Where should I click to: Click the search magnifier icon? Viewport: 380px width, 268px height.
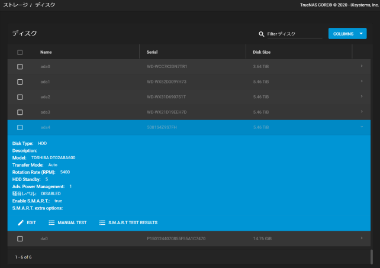click(262, 34)
